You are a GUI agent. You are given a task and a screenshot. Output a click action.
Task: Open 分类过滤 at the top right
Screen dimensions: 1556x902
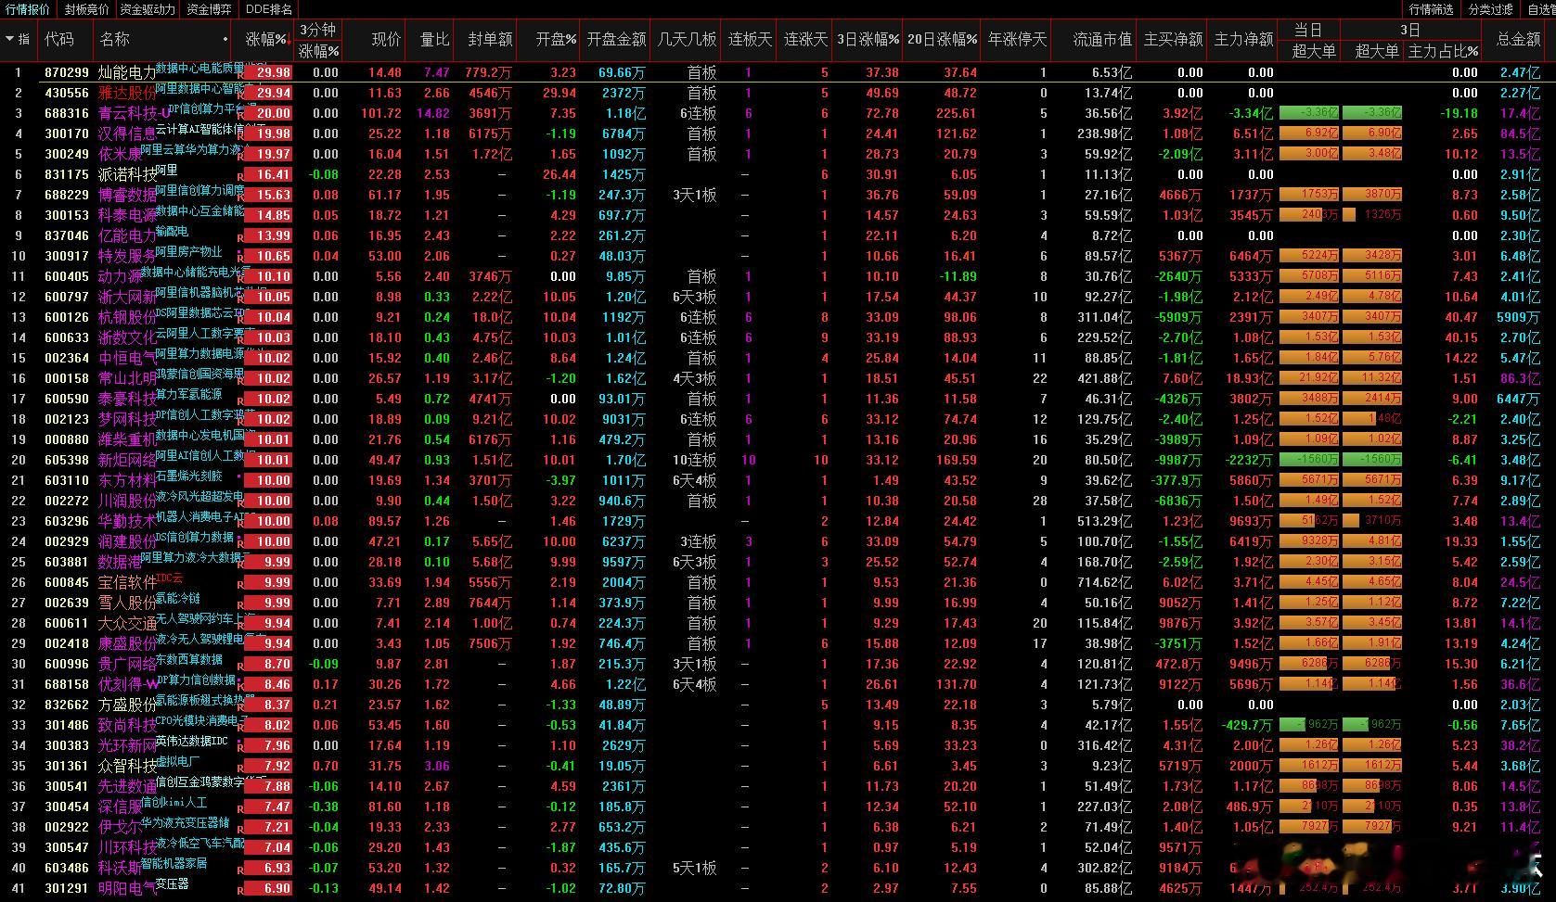[x=1490, y=9]
